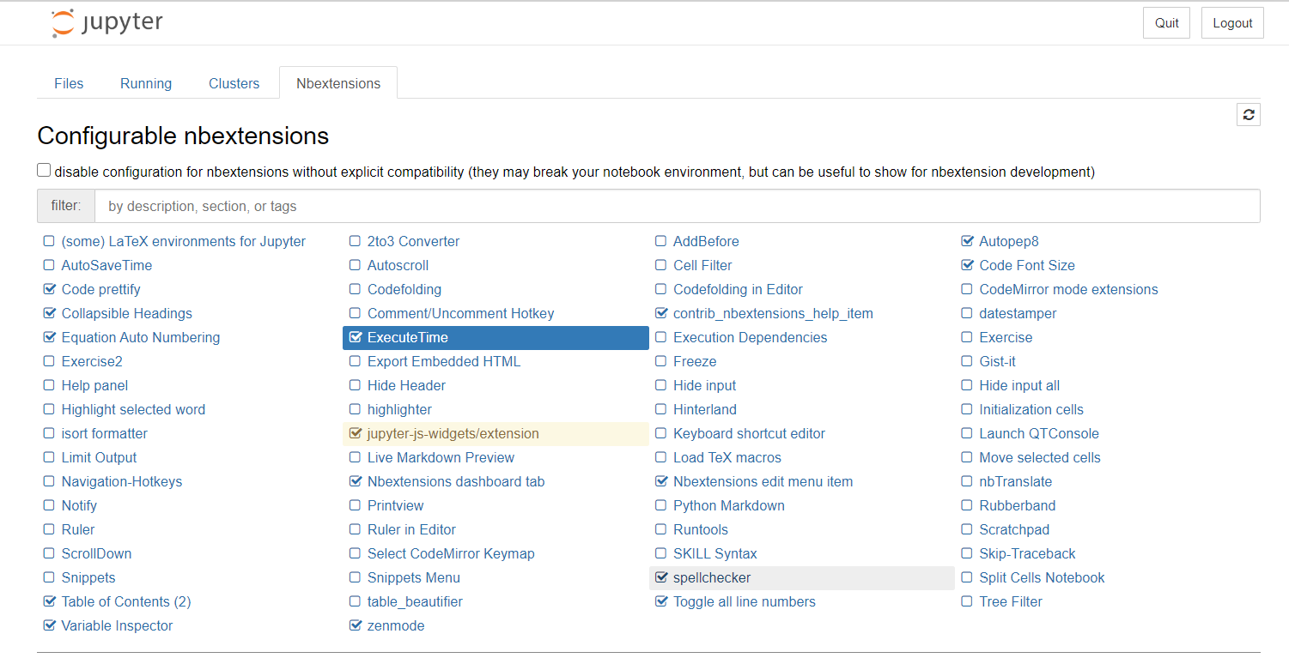Uncheck Equation Auto Numbering checkbox
Screen dimensions: 1289x664
coord(49,338)
